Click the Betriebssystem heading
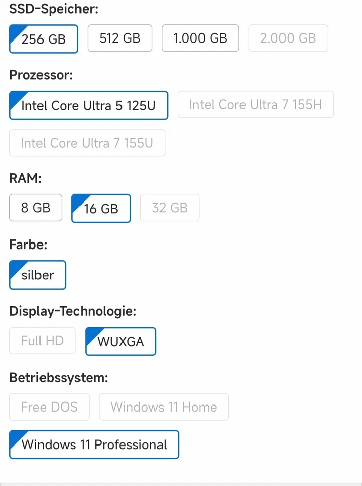Image resolution: width=362 pixels, height=486 pixels. coord(59,377)
